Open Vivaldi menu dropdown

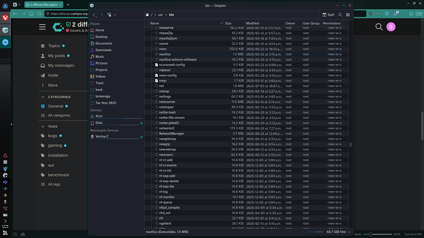(x=16, y=4)
